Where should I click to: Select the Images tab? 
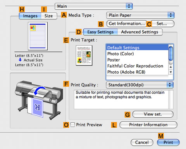30,16
